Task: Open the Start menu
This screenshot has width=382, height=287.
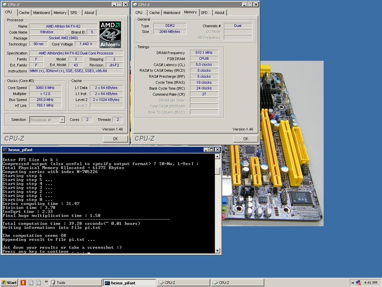Action: (9, 283)
